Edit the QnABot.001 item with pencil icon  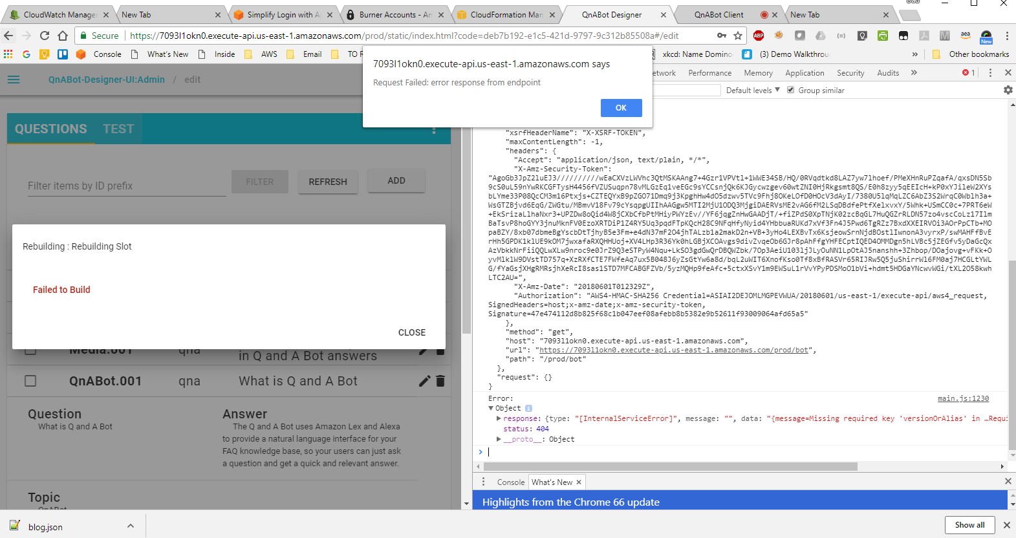tap(424, 381)
